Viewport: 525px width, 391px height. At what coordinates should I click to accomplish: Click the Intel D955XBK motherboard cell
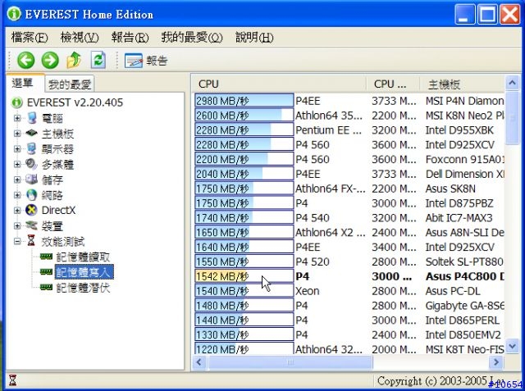click(459, 130)
